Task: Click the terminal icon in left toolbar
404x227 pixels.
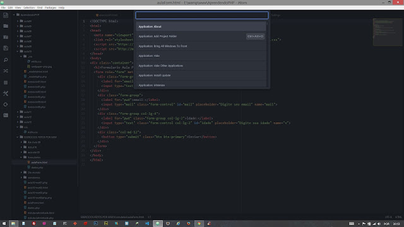Action: pos(6,115)
